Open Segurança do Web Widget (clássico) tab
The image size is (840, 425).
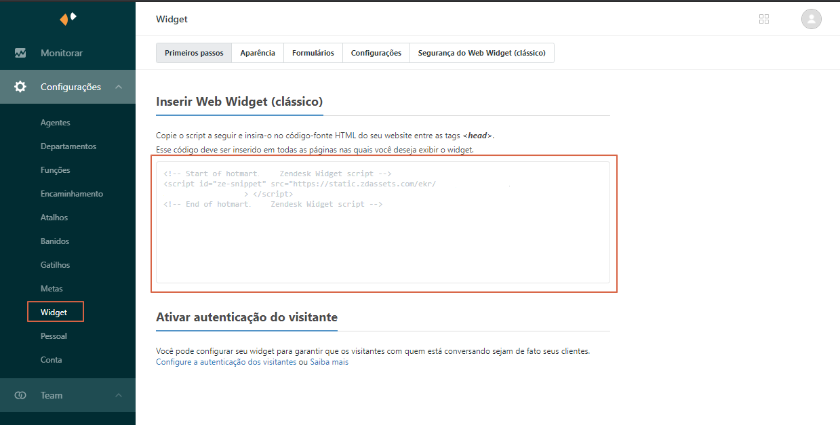(482, 53)
